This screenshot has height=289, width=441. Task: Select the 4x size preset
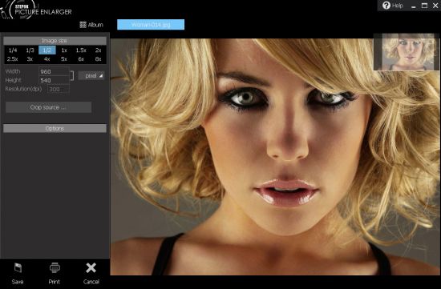47,59
